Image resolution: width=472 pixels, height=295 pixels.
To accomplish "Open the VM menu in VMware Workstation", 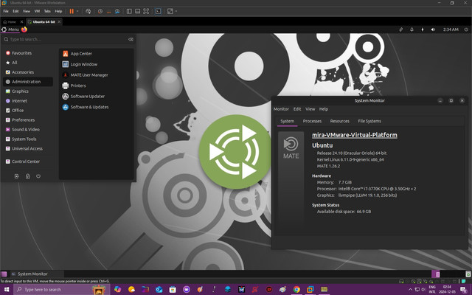I will point(37,12).
